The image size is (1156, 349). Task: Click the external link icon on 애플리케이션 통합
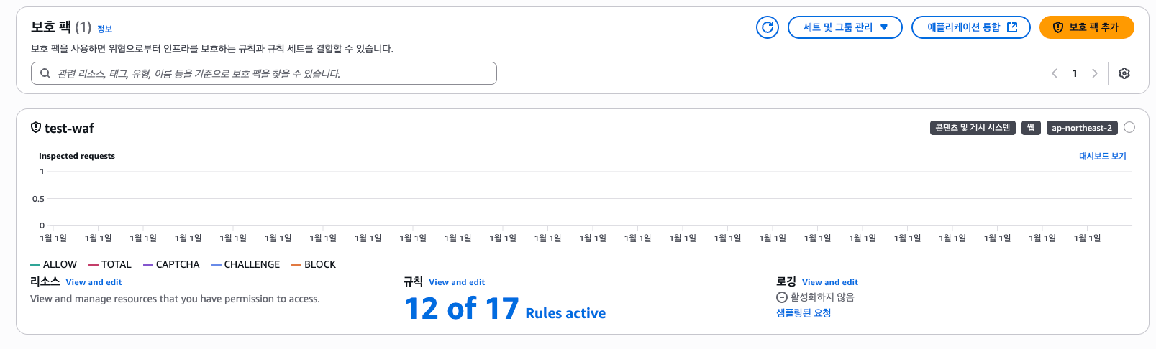[x=1012, y=27]
